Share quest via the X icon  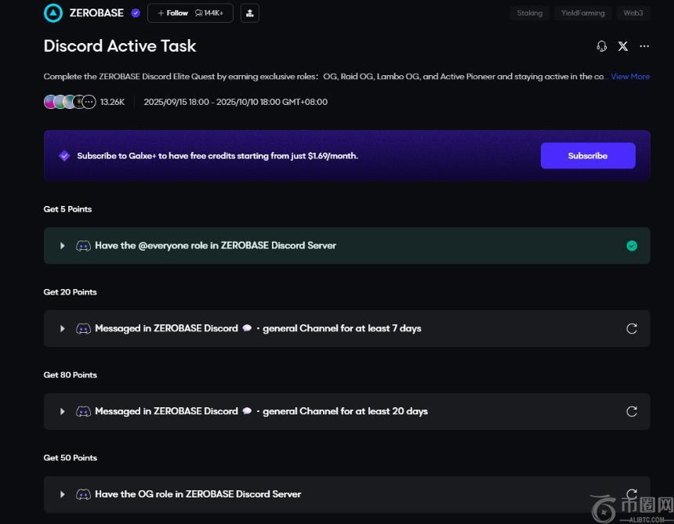[x=622, y=46]
